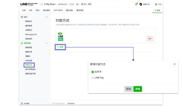Select the 信用卡 radio option
Image resolution: width=182 pixels, height=106 pixels.
pyautogui.click(x=93, y=72)
